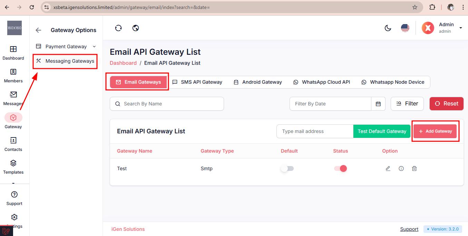Toggle Default switch for Test gateway

pyautogui.click(x=287, y=168)
